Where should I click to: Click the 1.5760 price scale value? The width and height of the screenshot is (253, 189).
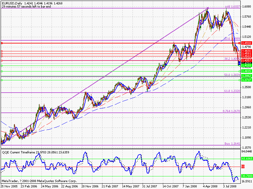[x=247, y=17]
